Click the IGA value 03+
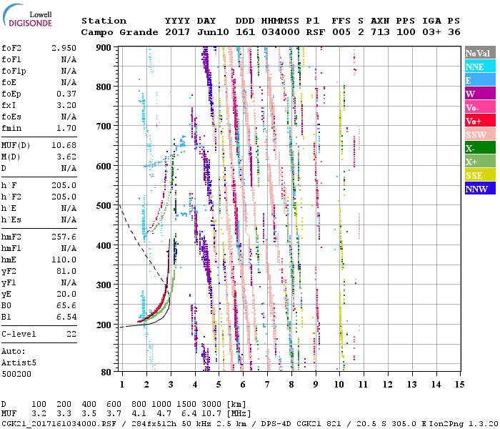 pyautogui.click(x=431, y=32)
